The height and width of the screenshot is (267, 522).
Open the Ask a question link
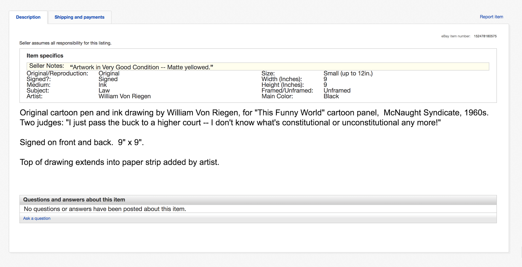point(37,218)
